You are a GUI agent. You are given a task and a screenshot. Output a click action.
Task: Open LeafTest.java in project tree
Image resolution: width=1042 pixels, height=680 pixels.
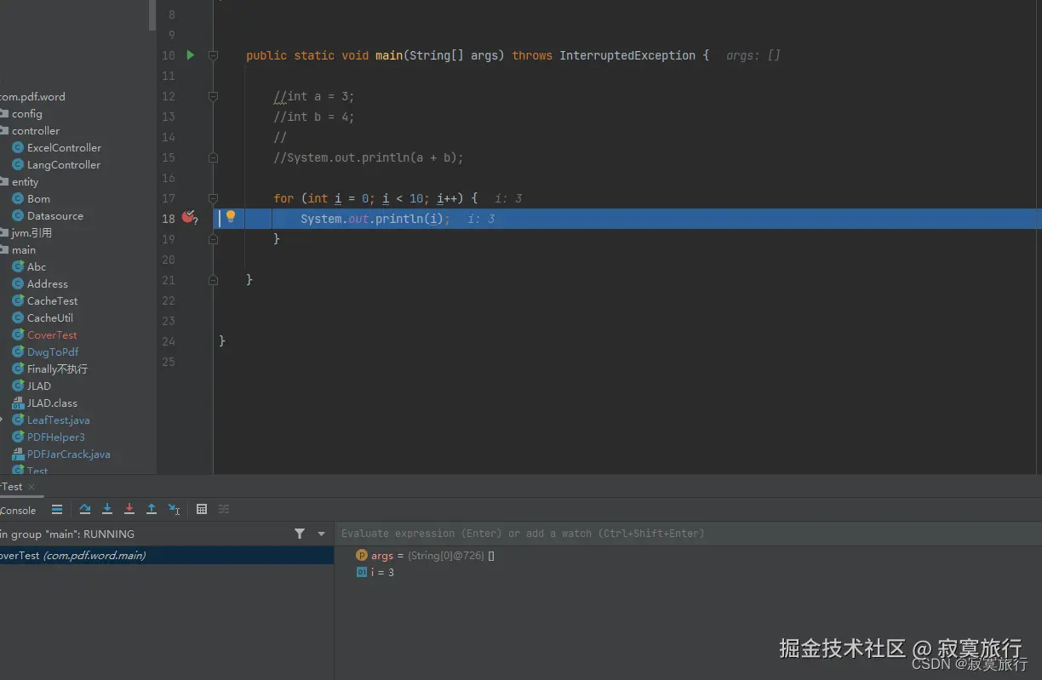pyautogui.click(x=58, y=420)
